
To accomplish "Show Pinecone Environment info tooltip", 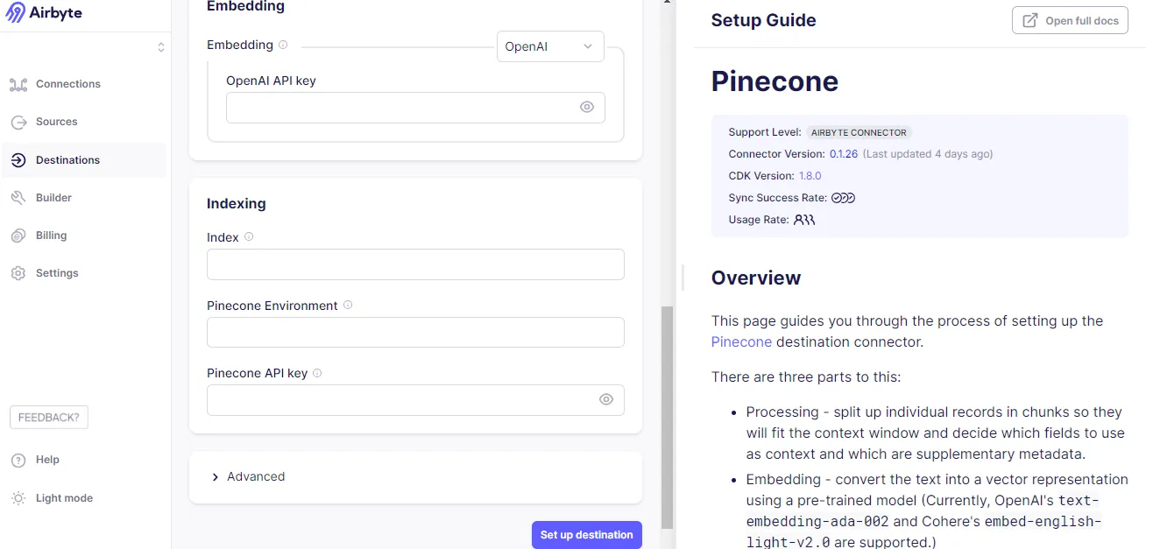I will 348,305.
